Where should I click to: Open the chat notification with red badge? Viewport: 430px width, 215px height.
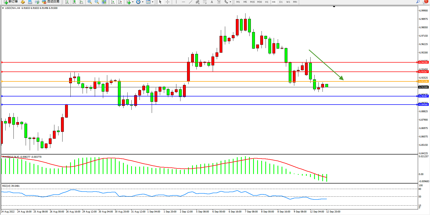pyautogui.click(x=425, y=2)
